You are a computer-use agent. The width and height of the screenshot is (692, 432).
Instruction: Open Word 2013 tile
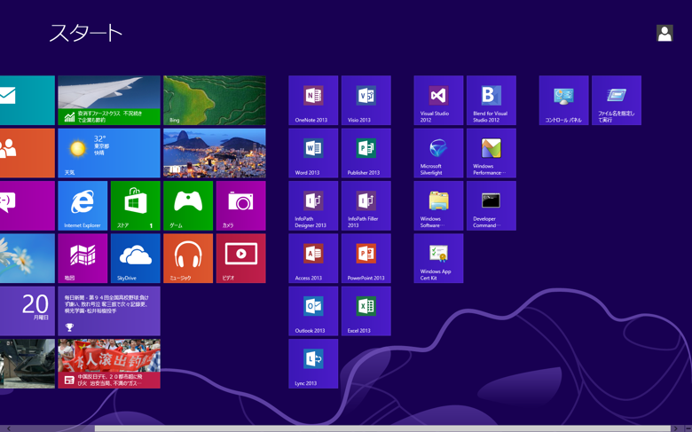coord(313,153)
